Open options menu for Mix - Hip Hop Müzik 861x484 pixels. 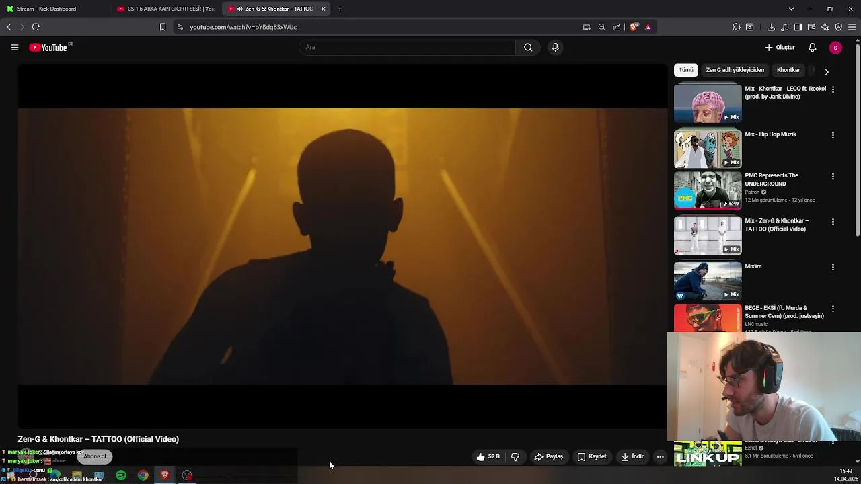(833, 135)
